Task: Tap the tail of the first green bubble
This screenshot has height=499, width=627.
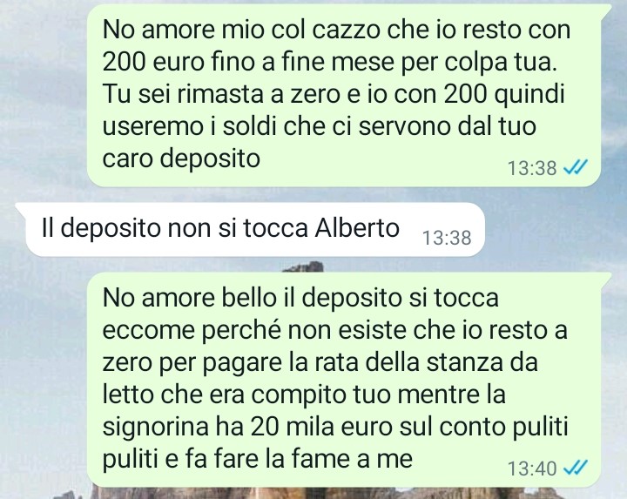Action: pos(606,9)
